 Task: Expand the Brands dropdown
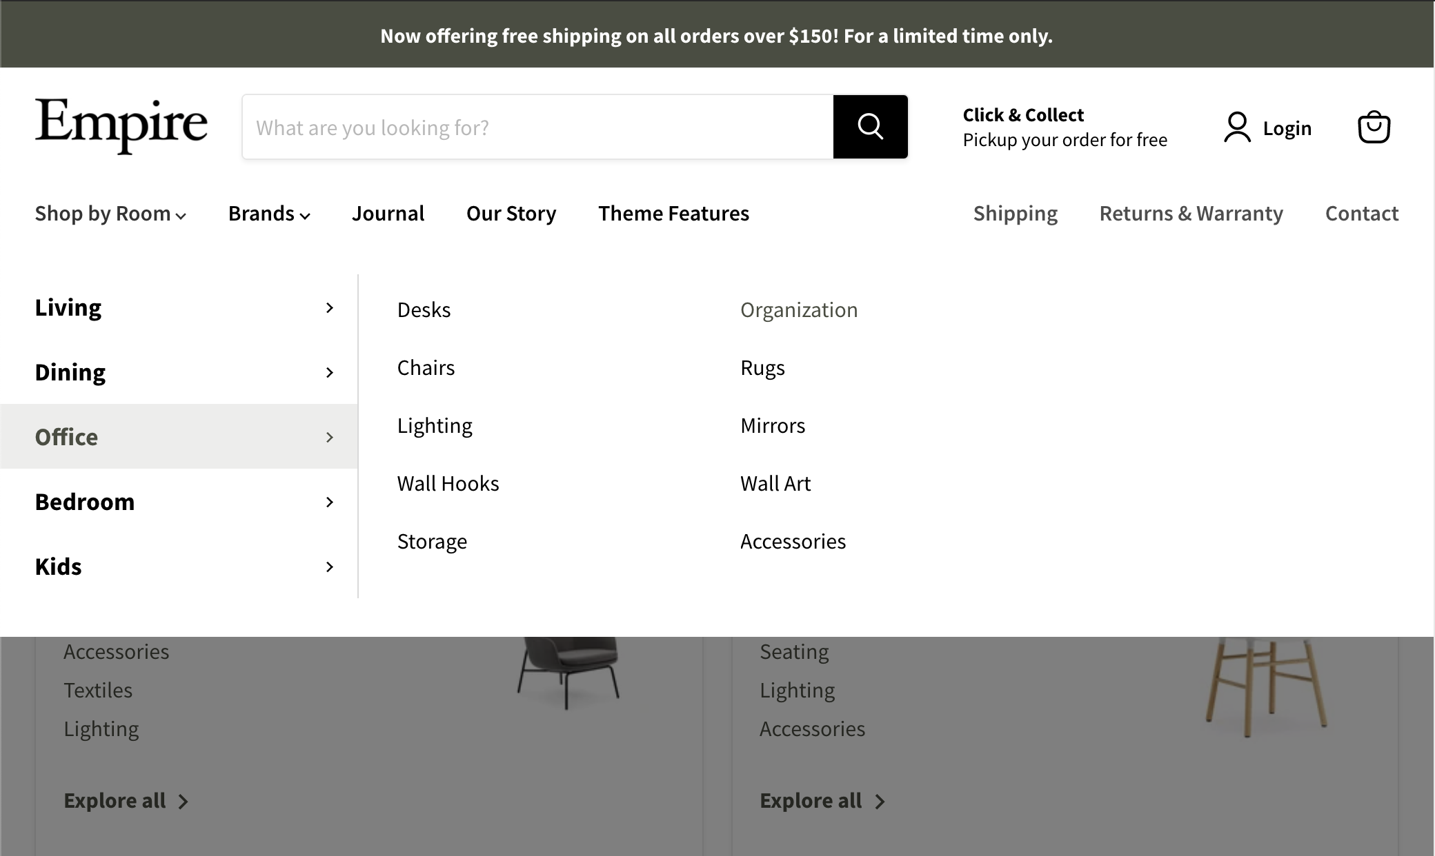point(269,214)
